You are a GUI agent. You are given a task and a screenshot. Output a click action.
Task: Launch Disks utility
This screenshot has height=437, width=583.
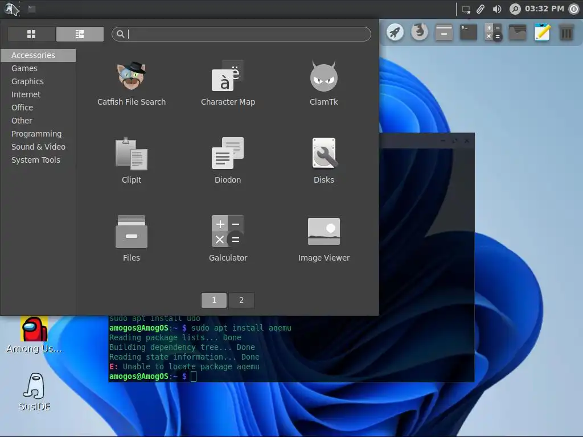tap(323, 160)
